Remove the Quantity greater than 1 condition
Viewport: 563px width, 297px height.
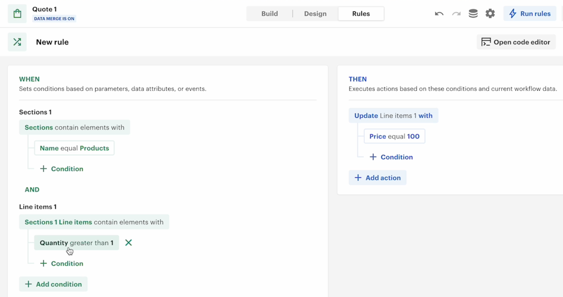click(x=128, y=242)
